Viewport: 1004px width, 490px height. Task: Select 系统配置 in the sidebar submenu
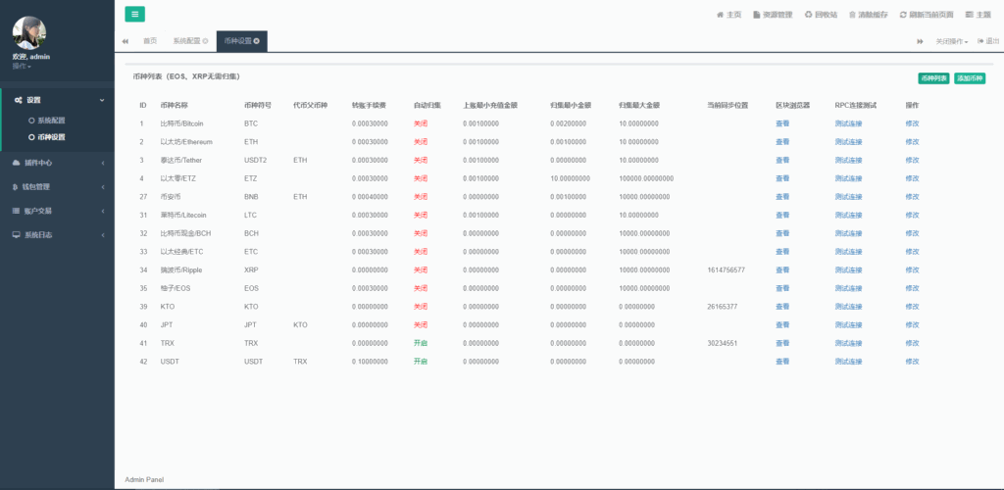pos(51,120)
